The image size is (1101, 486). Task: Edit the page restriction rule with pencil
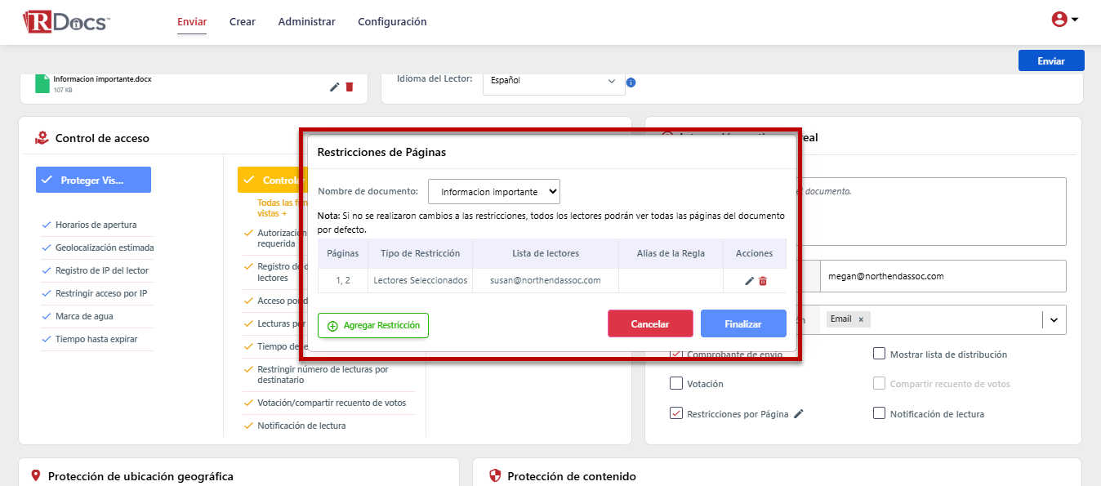click(x=749, y=281)
